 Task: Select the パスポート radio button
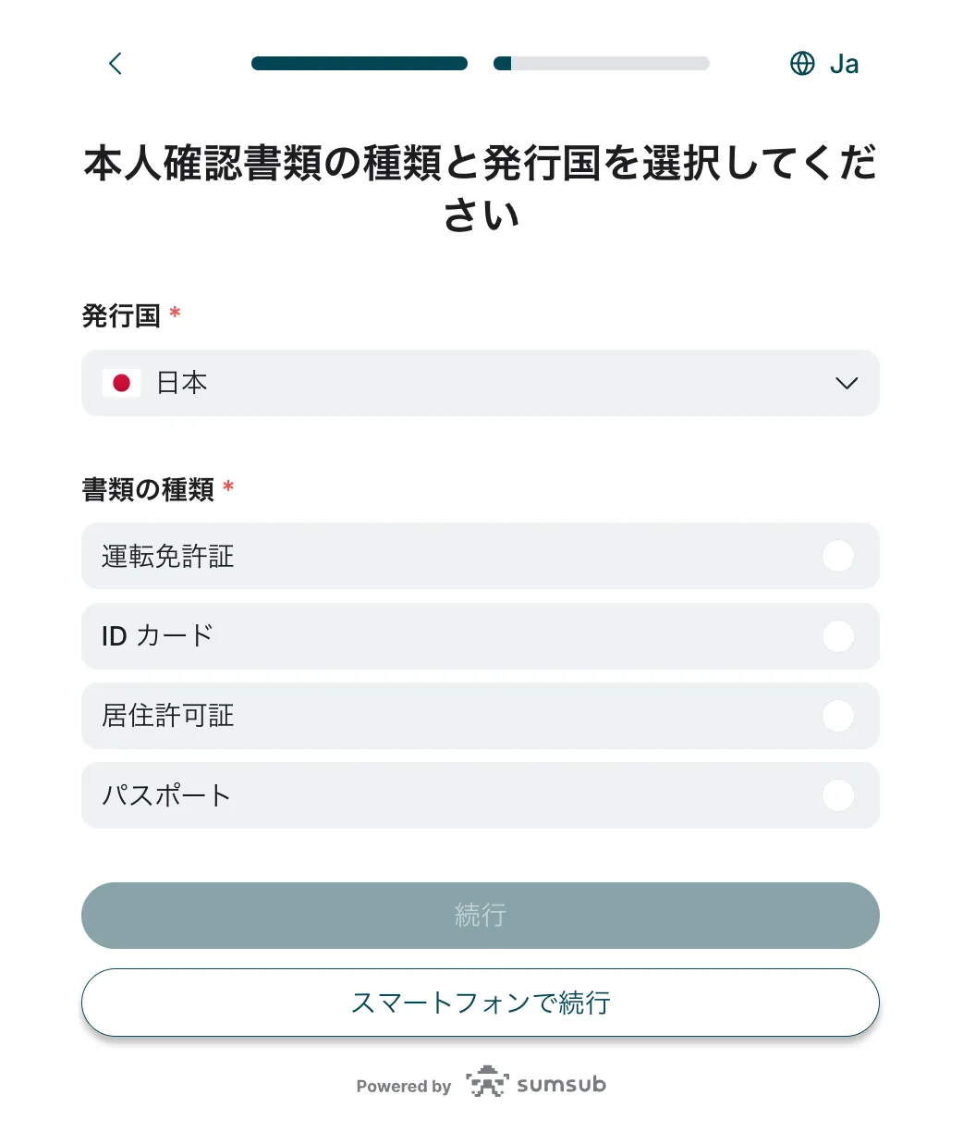(837, 795)
